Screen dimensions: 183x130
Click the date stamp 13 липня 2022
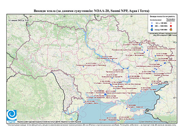pos(19,20)
